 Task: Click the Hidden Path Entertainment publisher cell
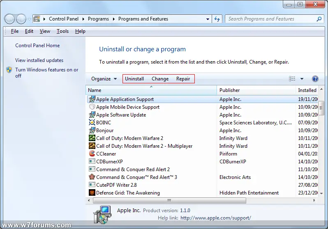pos(249,193)
